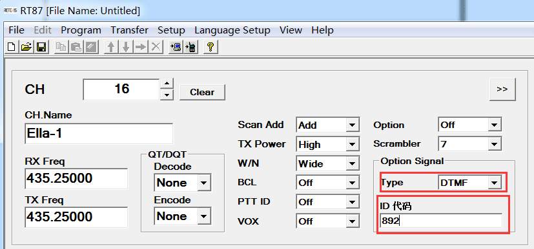534x249 pixels.
Task: Click the Open folder toolbar icon
Action: pyautogui.click(x=26, y=47)
